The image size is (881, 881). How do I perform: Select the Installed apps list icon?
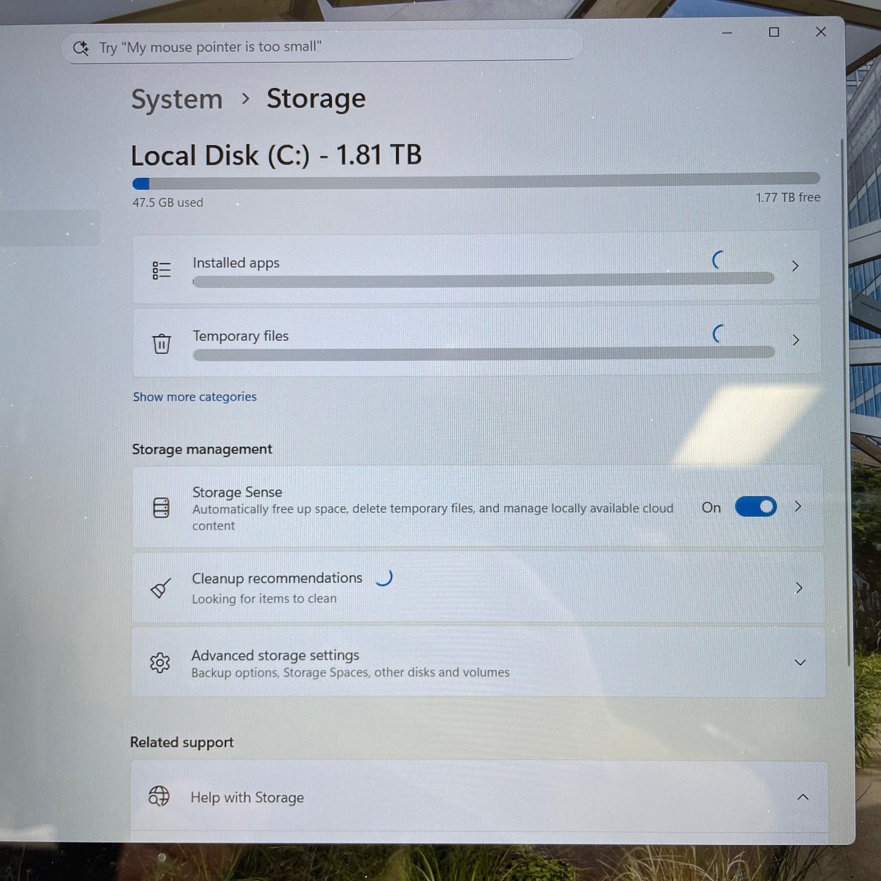pos(161,269)
